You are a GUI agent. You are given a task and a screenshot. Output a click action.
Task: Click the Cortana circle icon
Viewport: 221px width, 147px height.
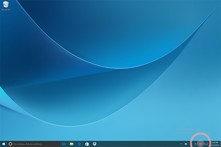click(x=10, y=144)
